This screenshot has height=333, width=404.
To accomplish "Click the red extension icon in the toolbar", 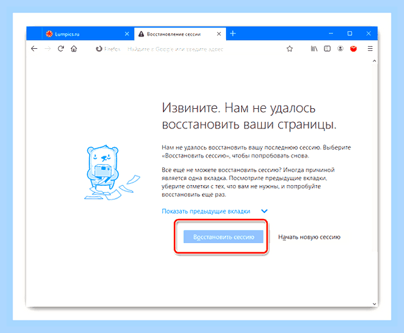I will pos(353,49).
